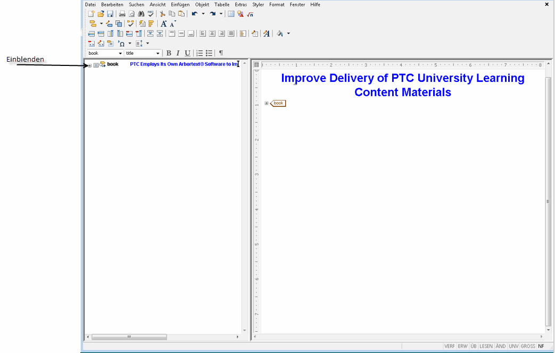This screenshot has height=353, width=555.
Task: Align table cell text right
Action: 221,33
